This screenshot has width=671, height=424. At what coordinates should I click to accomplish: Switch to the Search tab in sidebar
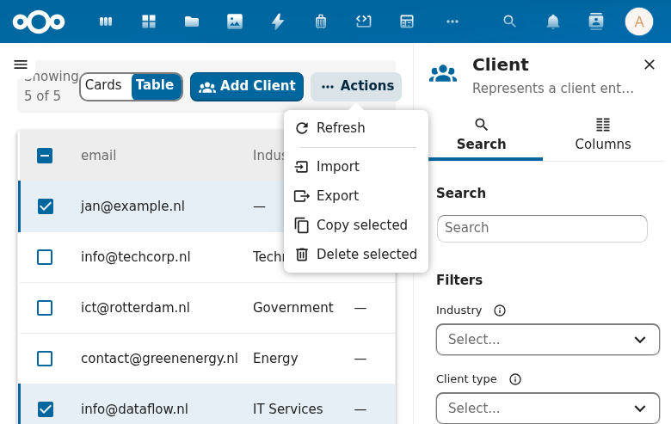tap(482, 135)
